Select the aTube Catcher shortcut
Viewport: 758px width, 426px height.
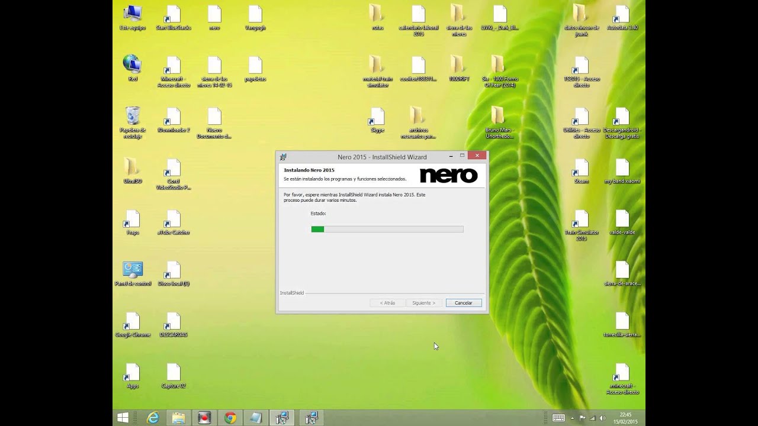tap(174, 223)
